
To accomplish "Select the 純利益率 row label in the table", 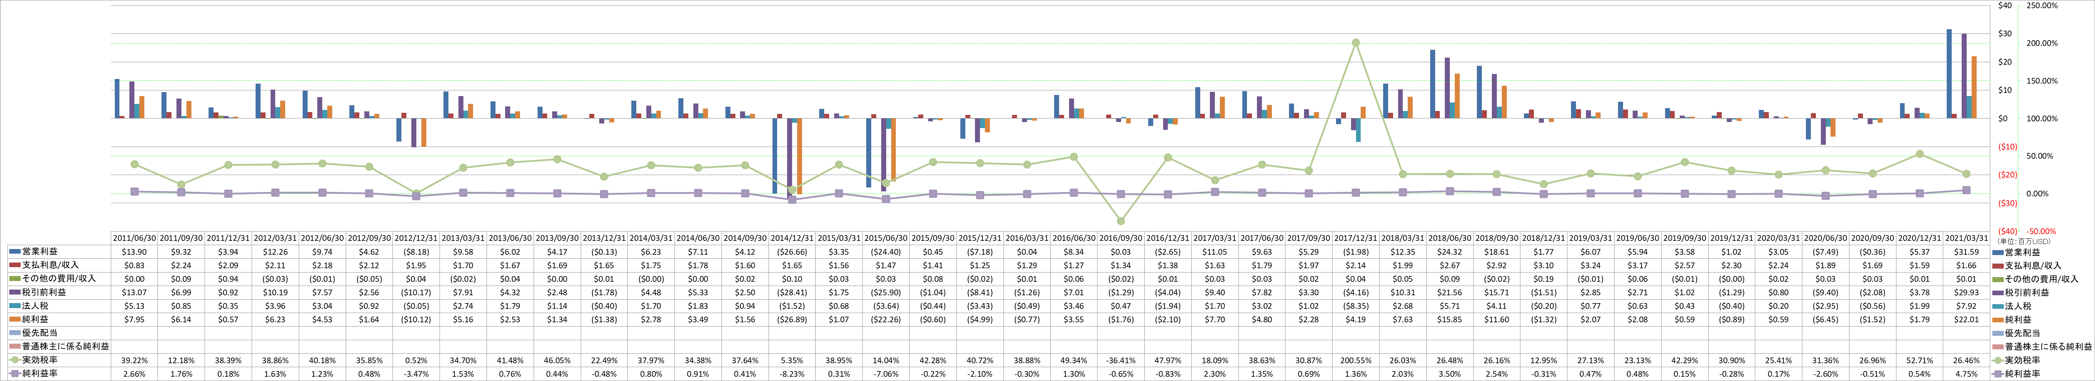I will pyautogui.click(x=41, y=374).
